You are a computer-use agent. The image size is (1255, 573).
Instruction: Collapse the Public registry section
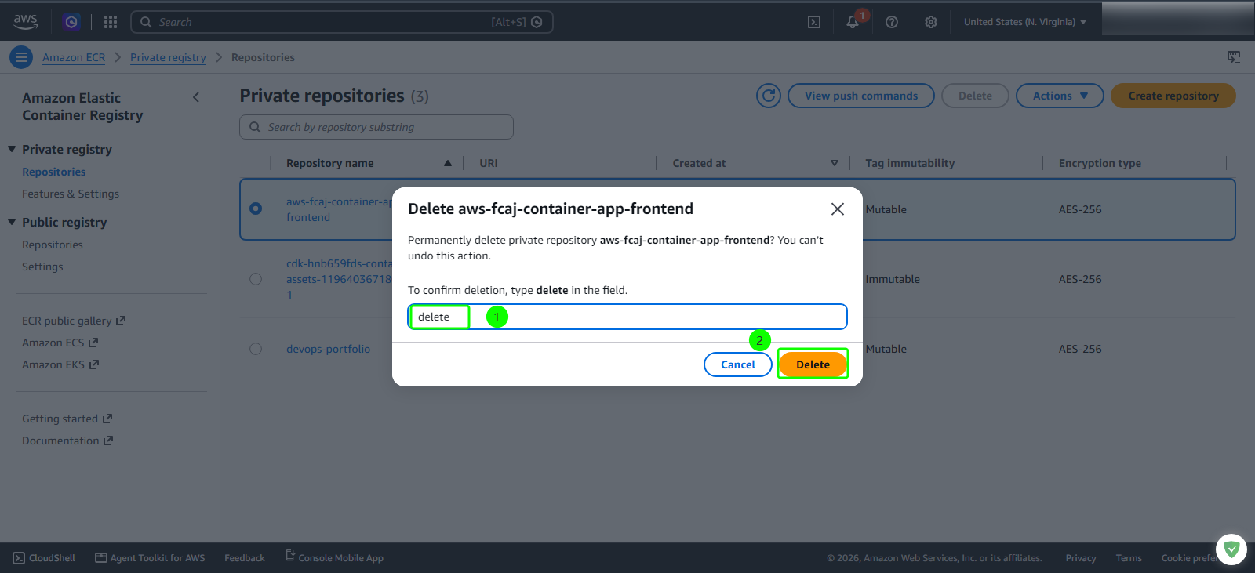point(12,222)
